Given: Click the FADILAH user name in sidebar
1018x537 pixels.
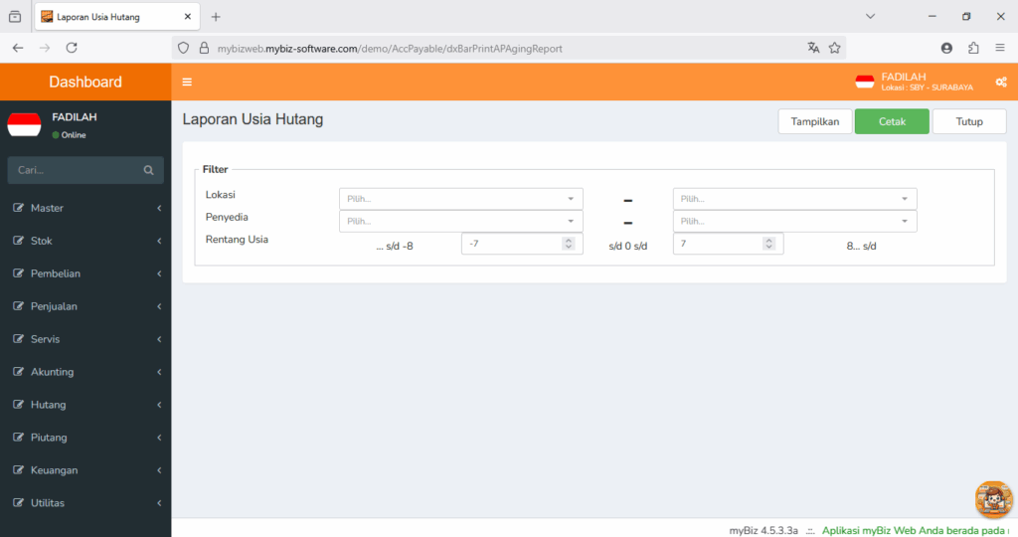Looking at the screenshot, I should (x=74, y=117).
